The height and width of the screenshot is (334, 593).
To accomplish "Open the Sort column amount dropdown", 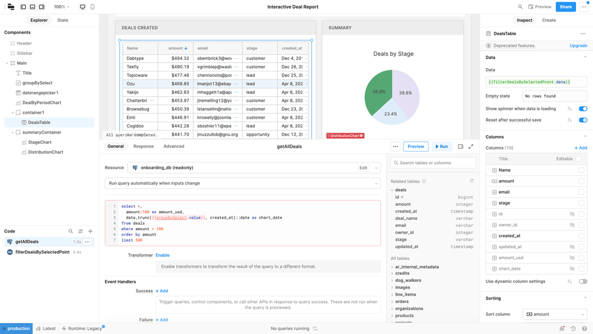I will click(x=555, y=314).
